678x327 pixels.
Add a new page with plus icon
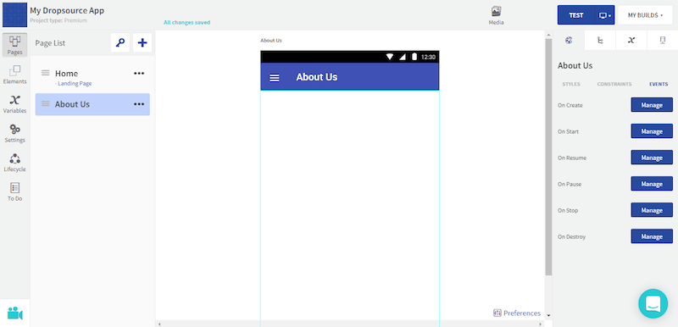[x=142, y=42]
